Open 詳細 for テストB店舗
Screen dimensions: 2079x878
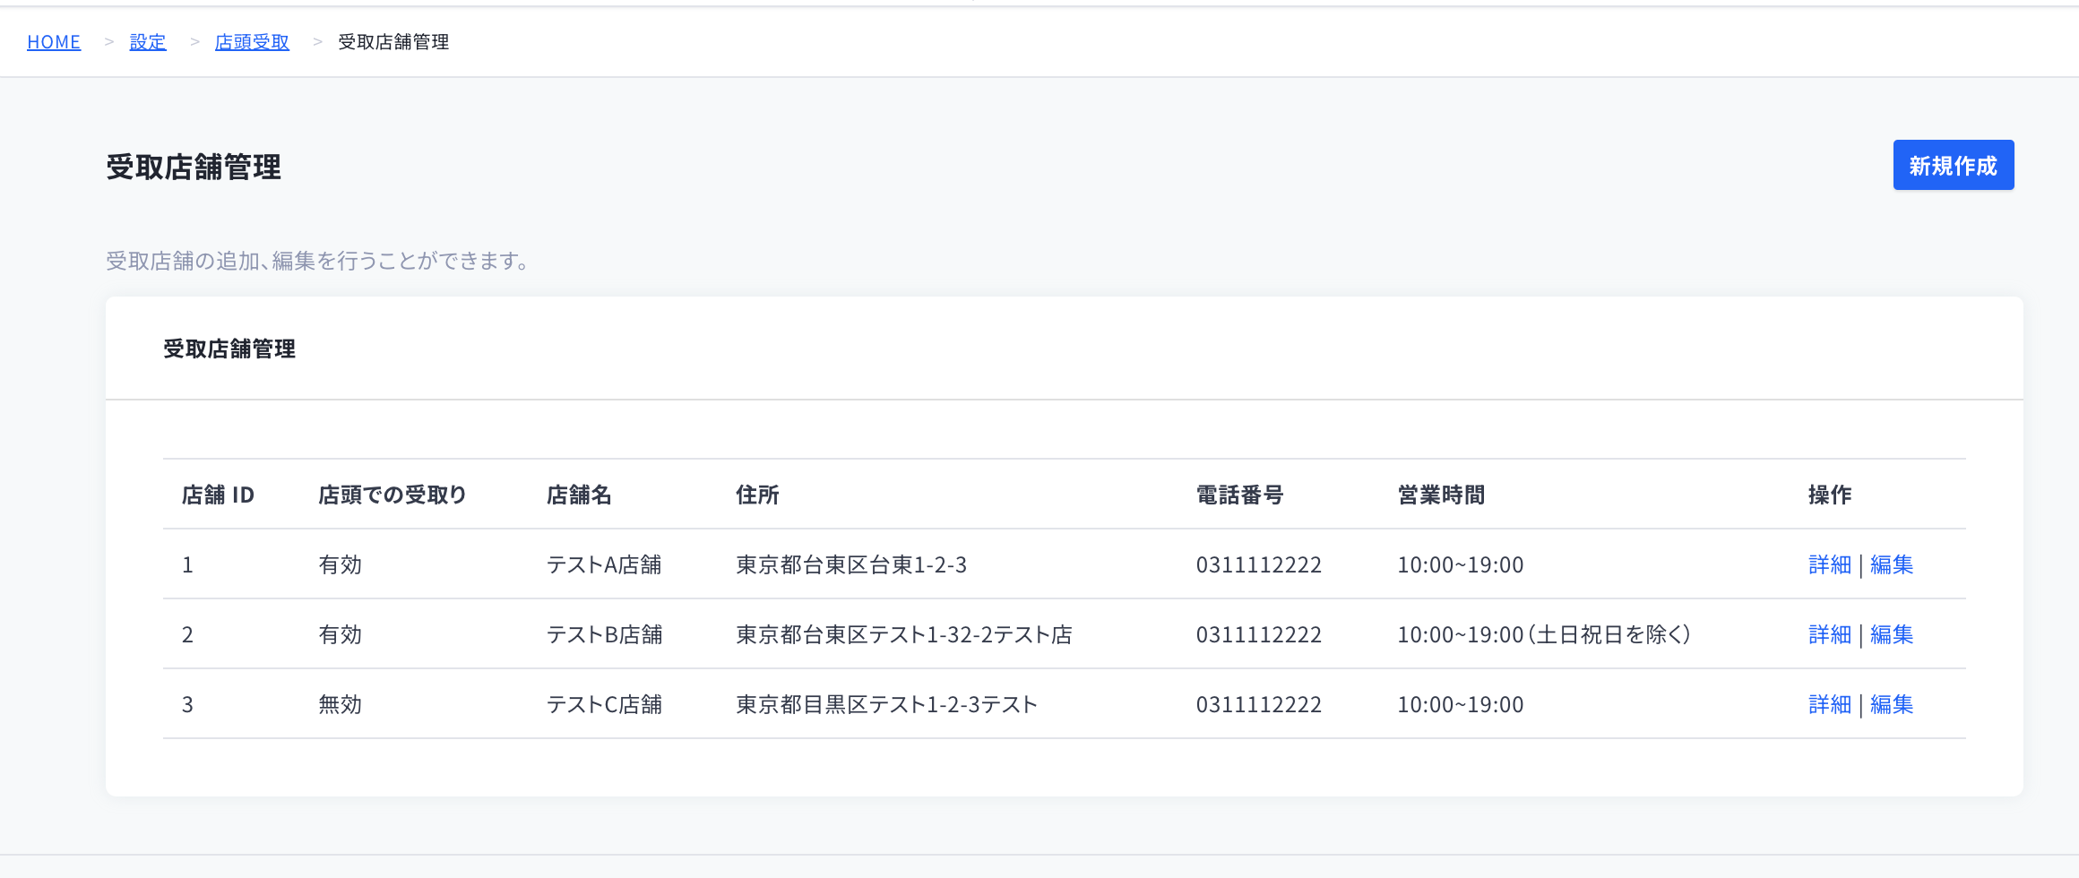pyautogui.click(x=1829, y=634)
